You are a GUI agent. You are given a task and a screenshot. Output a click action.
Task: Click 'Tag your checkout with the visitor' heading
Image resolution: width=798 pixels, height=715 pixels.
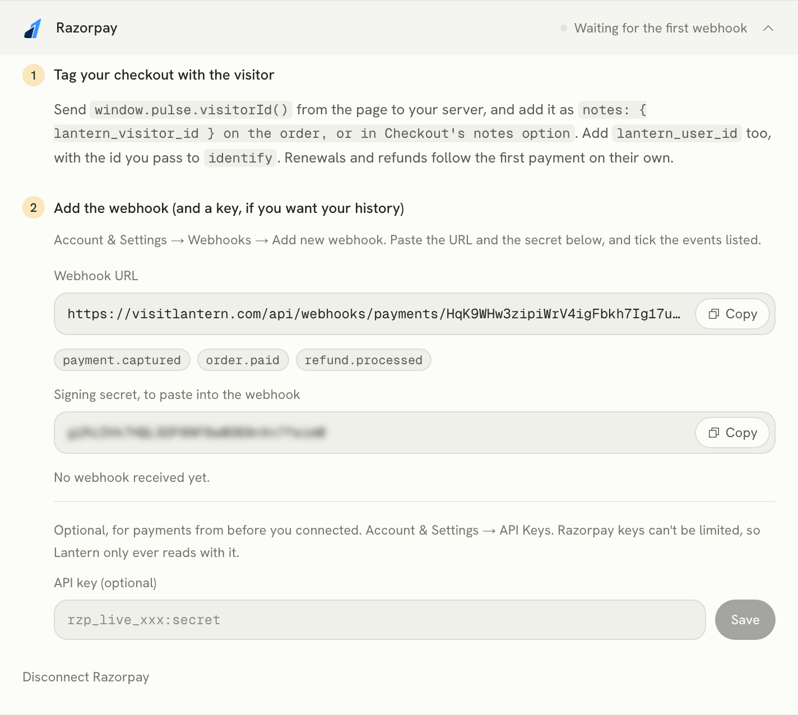coord(164,75)
